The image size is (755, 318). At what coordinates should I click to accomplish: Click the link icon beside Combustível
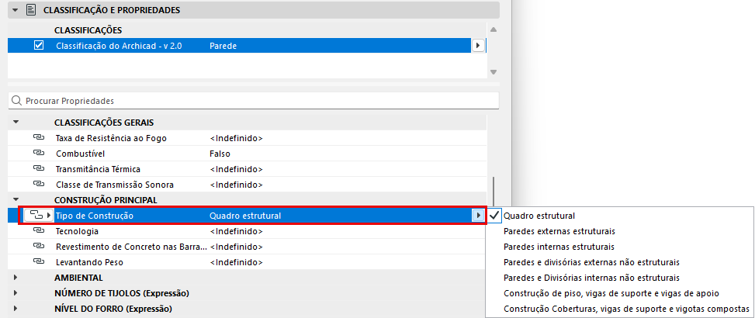[x=39, y=154]
